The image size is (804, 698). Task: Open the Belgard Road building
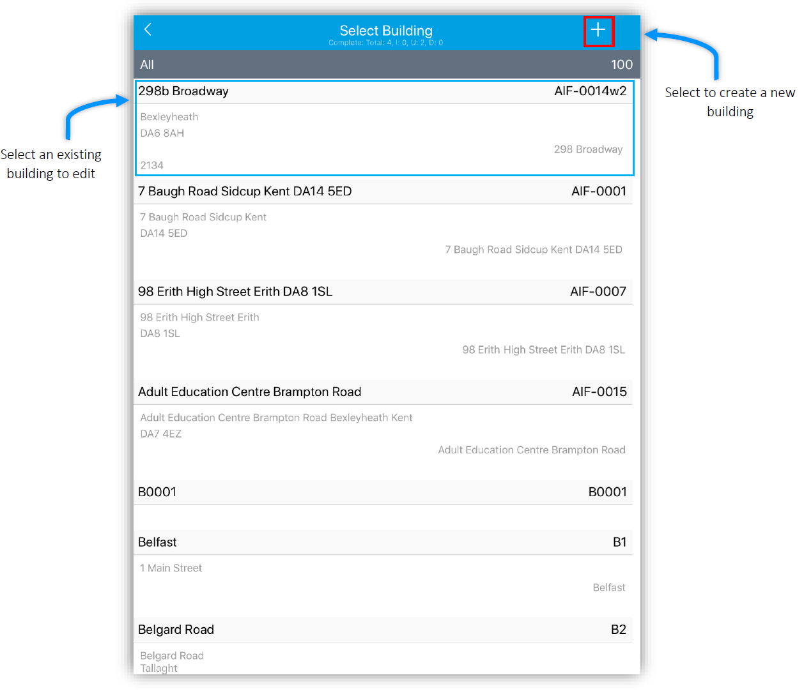pos(176,630)
